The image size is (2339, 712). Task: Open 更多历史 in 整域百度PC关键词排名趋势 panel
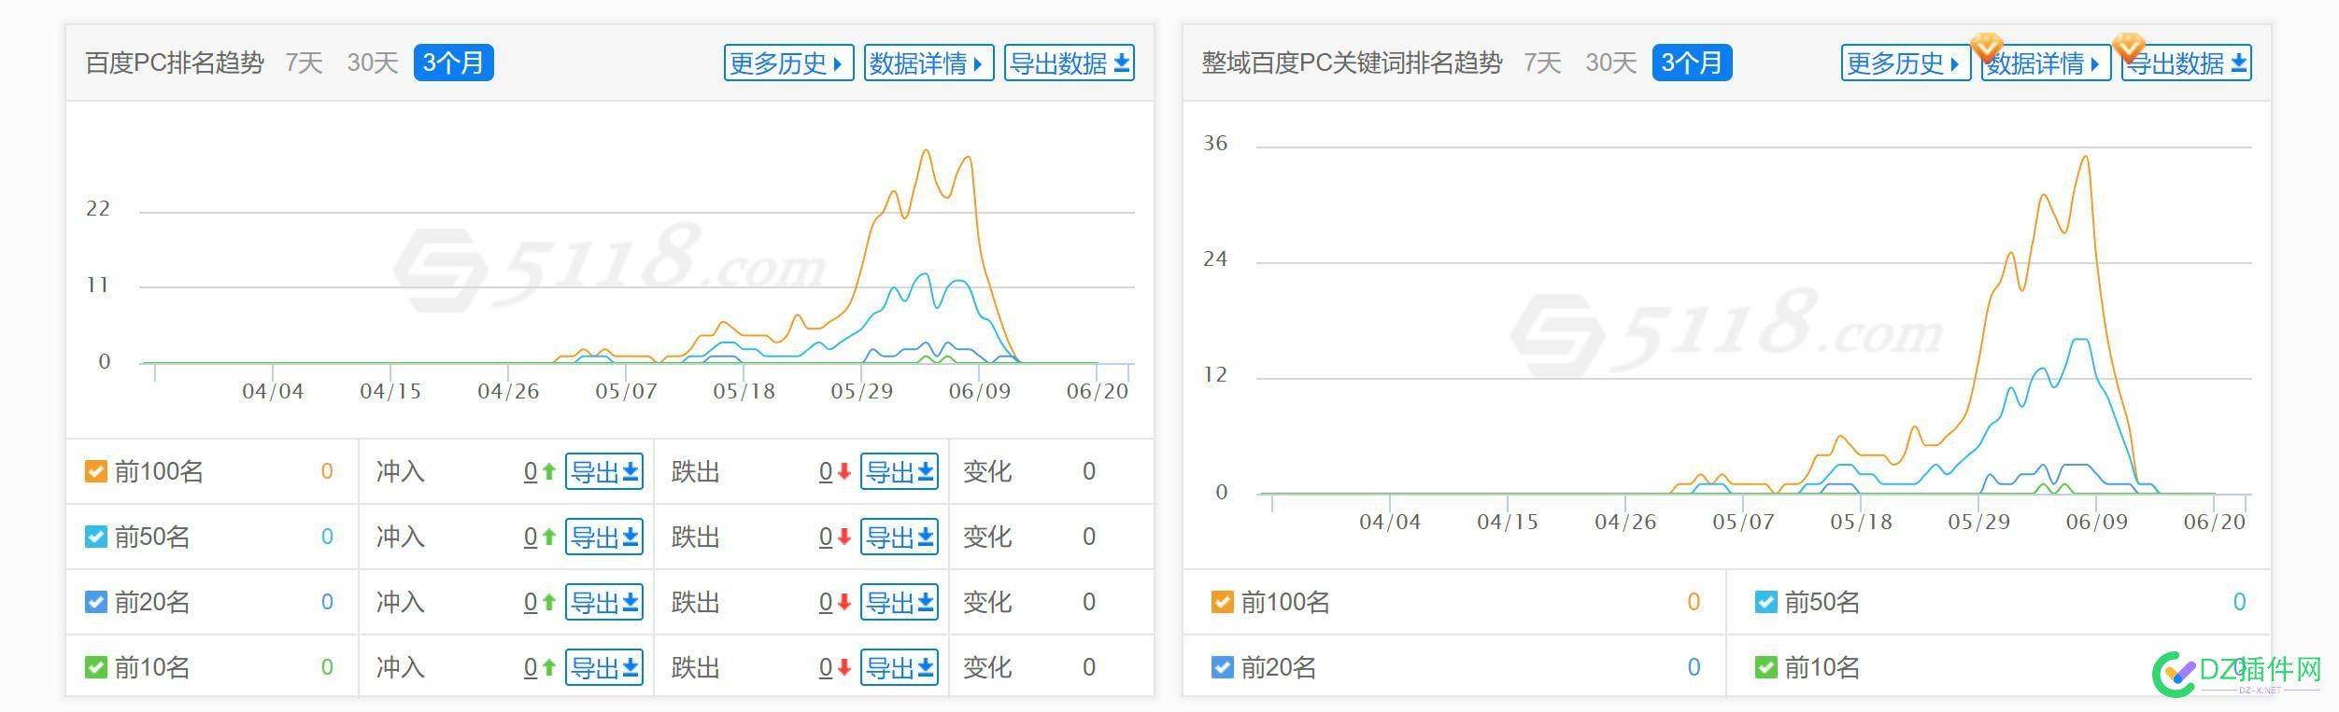[x=1906, y=63]
